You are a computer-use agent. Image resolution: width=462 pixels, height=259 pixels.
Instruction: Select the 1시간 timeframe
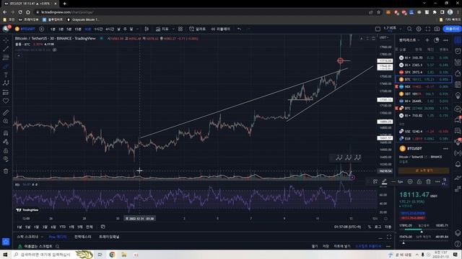pos(98,29)
